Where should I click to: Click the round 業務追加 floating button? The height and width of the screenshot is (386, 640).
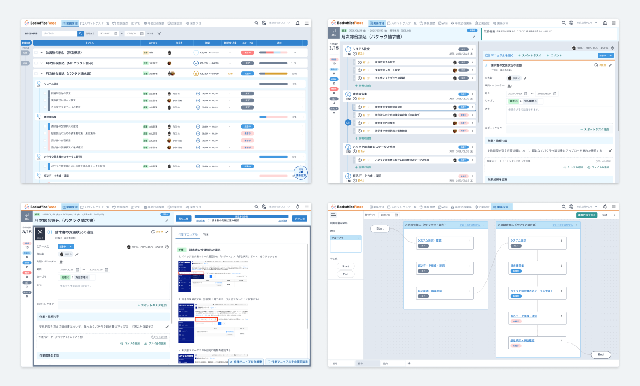pyautogui.click(x=301, y=172)
